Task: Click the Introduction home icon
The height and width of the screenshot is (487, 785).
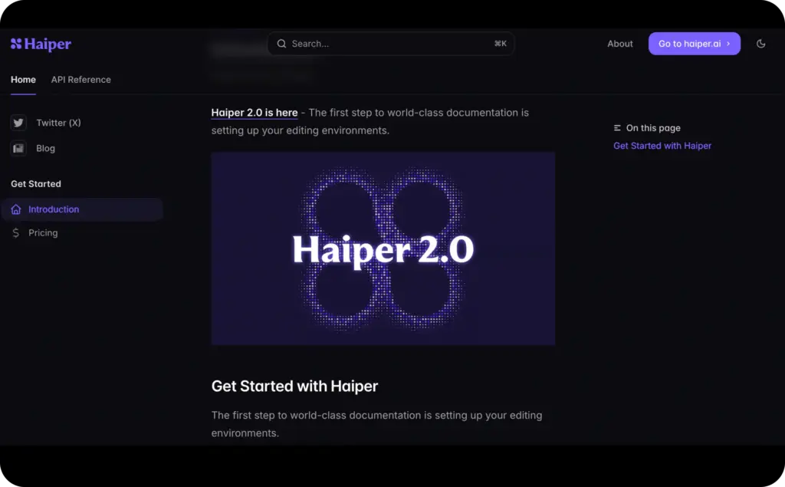Action: (16, 209)
